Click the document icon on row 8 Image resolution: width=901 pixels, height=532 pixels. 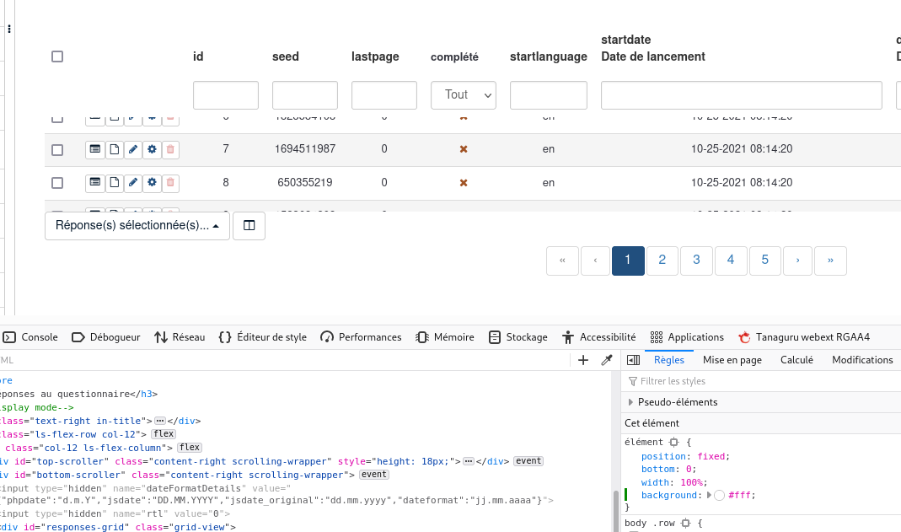click(x=114, y=182)
